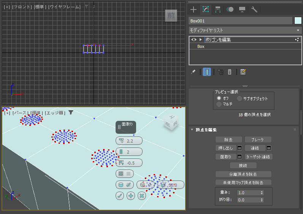303x214 pixels.
Task: Click the Box001 object name field
Action: 240,21
